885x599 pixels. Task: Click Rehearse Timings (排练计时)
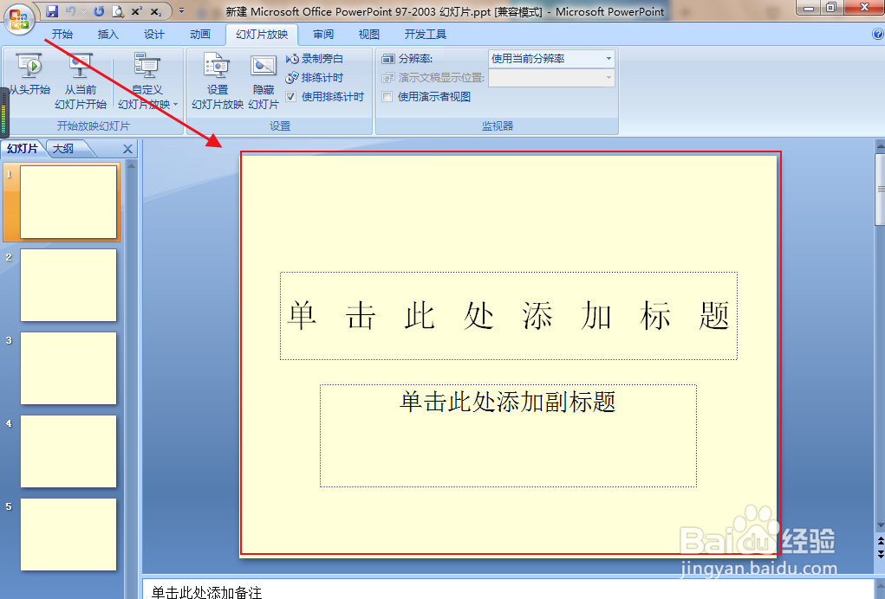315,78
